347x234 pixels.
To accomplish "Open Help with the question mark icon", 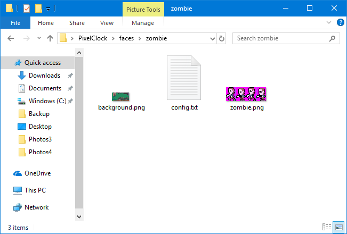I will point(341,22).
